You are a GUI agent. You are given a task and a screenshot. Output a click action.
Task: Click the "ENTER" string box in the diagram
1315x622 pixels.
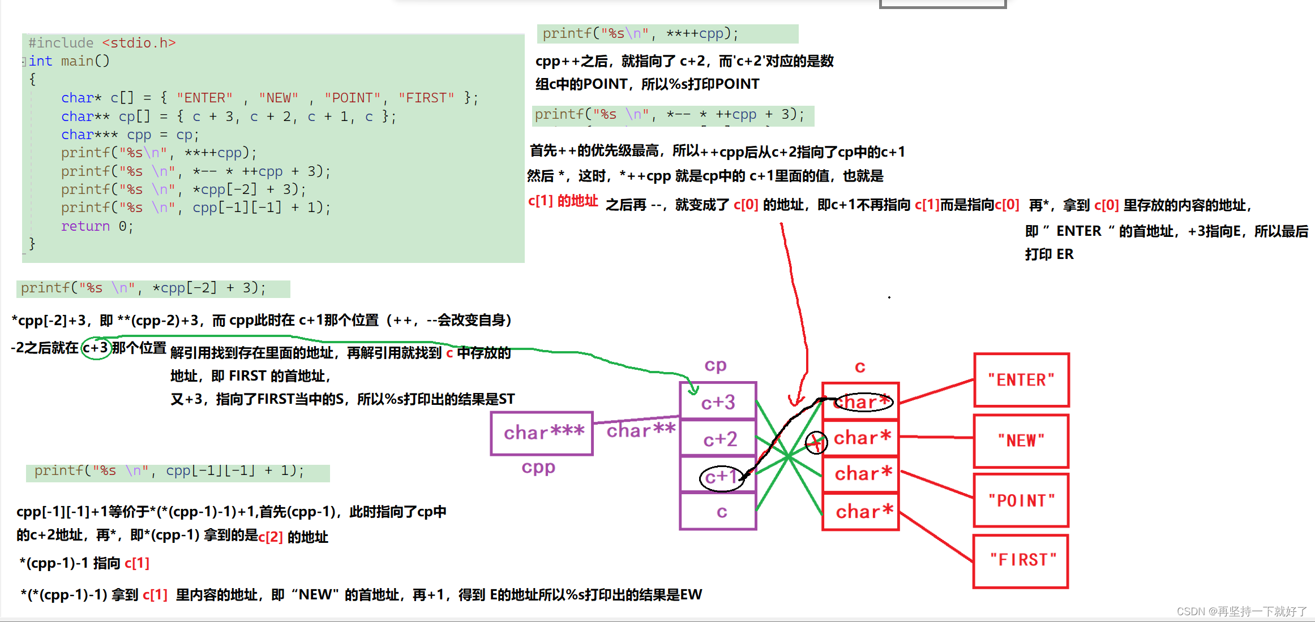pos(1020,379)
